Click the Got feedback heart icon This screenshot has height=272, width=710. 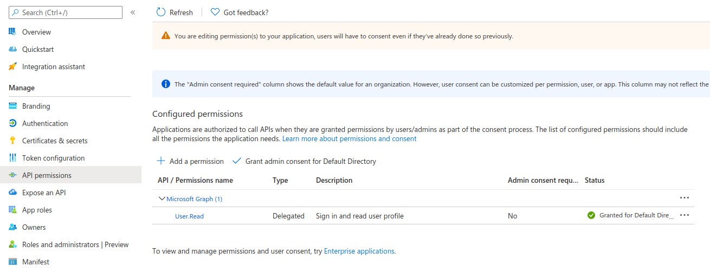click(215, 12)
